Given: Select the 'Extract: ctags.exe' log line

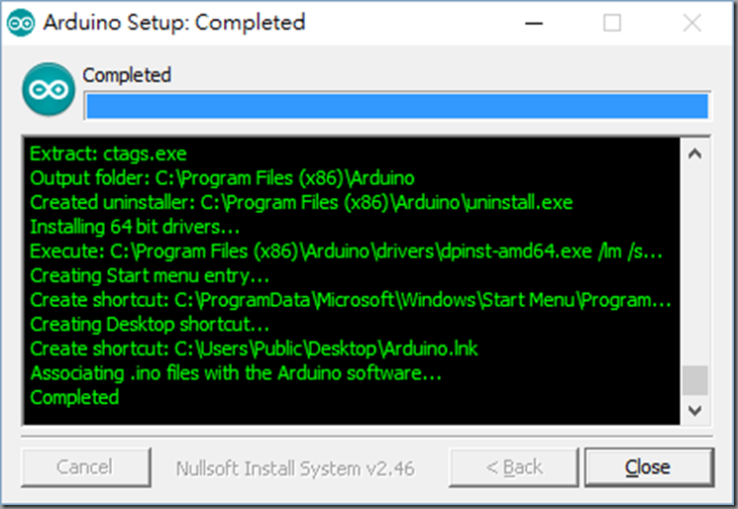Looking at the screenshot, I should (x=108, y=153).
